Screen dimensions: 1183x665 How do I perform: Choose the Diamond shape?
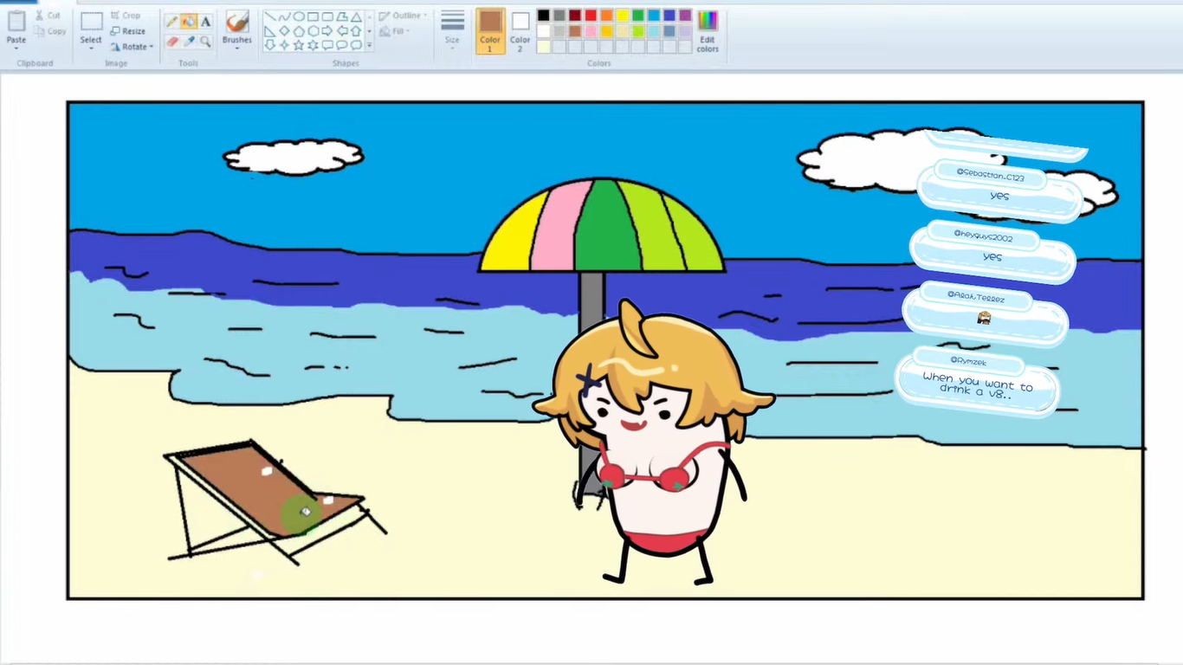click(284, 31)
